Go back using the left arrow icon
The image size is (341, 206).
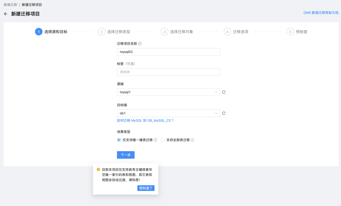pos(6,14)
